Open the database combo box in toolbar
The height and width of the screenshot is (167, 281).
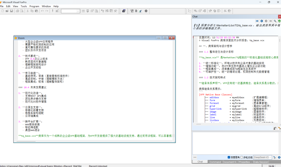point(70,11)
